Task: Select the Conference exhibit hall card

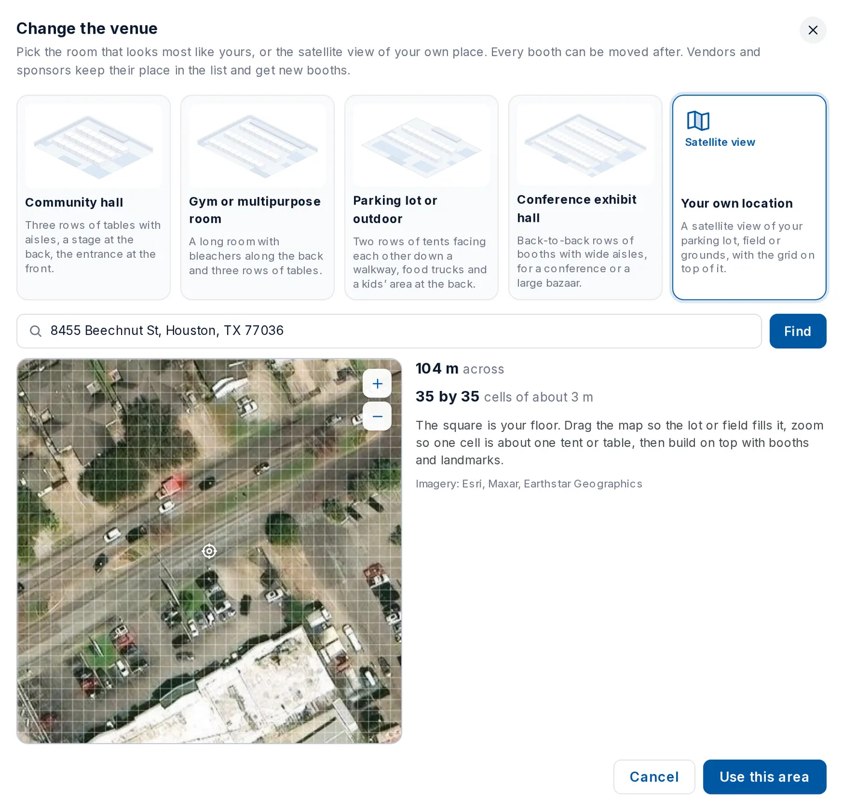Action: tap(585, 197)
